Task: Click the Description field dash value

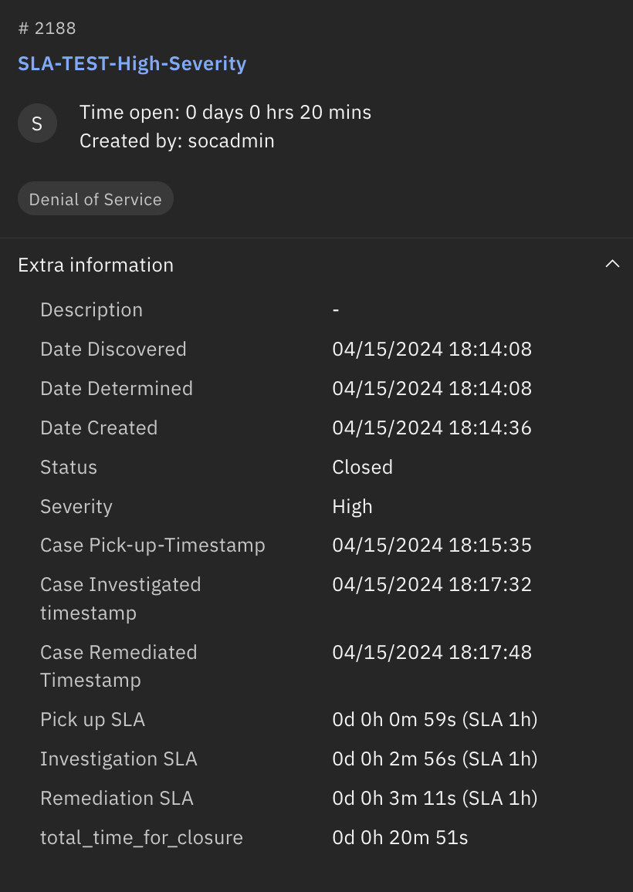Action: [335, 309]
